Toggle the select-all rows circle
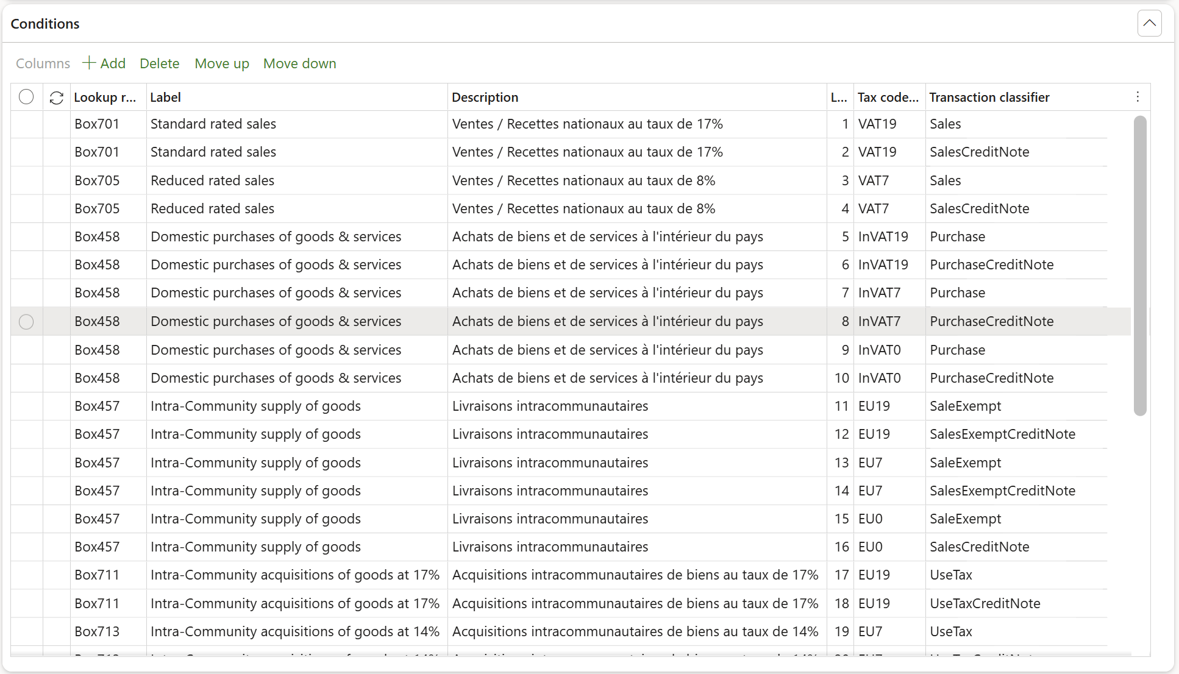Screen dimensions: 1179x674 (26, 97)
